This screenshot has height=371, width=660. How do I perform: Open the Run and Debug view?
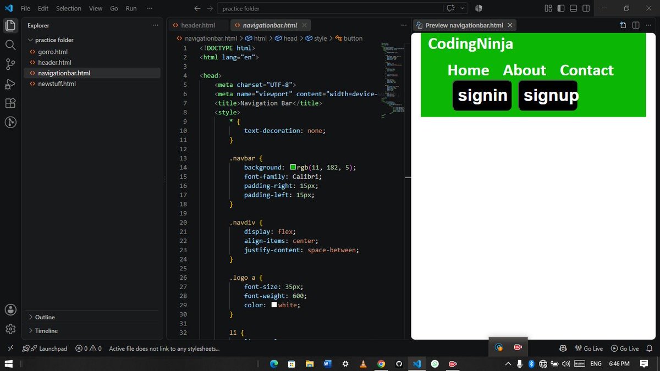10,84
